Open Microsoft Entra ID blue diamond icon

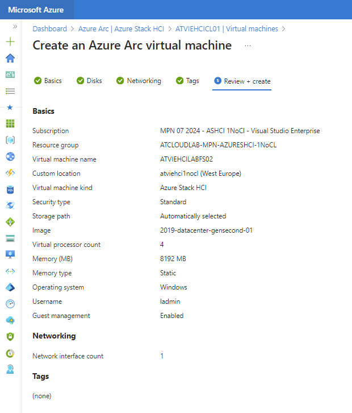pyautogui.click(x=10, y=287)
